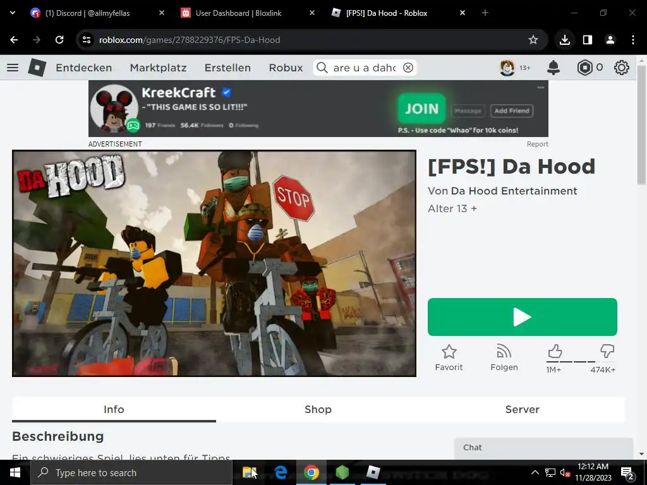The width and height of the screenshot is (647, 485).
Task: Open the tab search dropdown arrow
Action: (x=13, y=13)
